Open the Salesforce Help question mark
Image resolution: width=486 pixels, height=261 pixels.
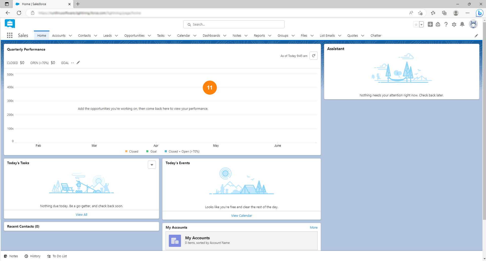(446, 24)
